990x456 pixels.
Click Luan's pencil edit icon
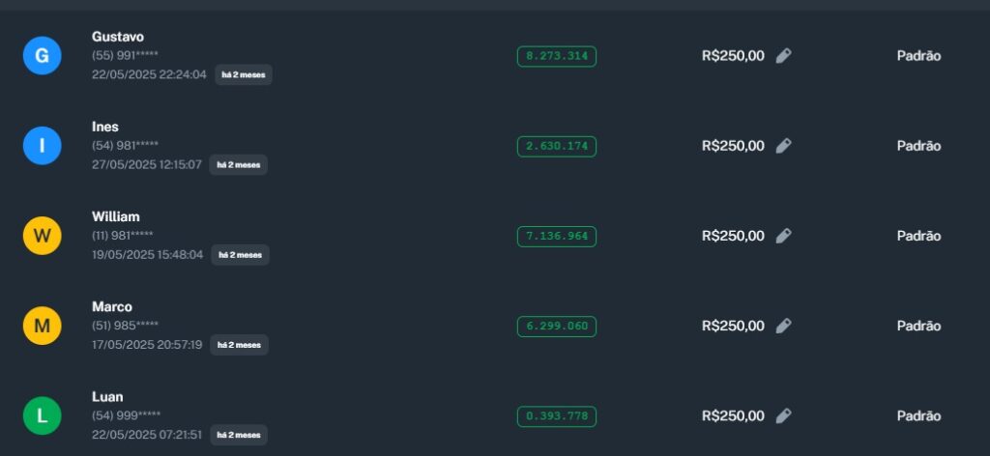[783, 415]
